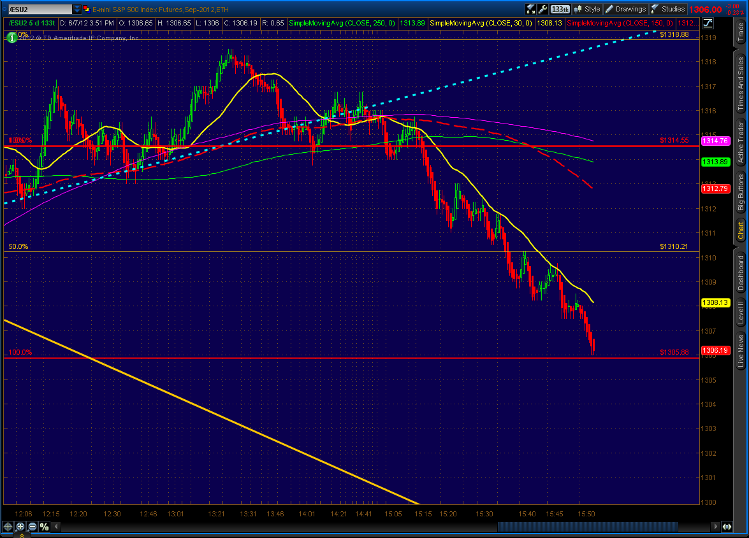Click the $1310.21 Fibonacci level label
The height and width of the screenshot is (538, 749).
pos(674,246)
